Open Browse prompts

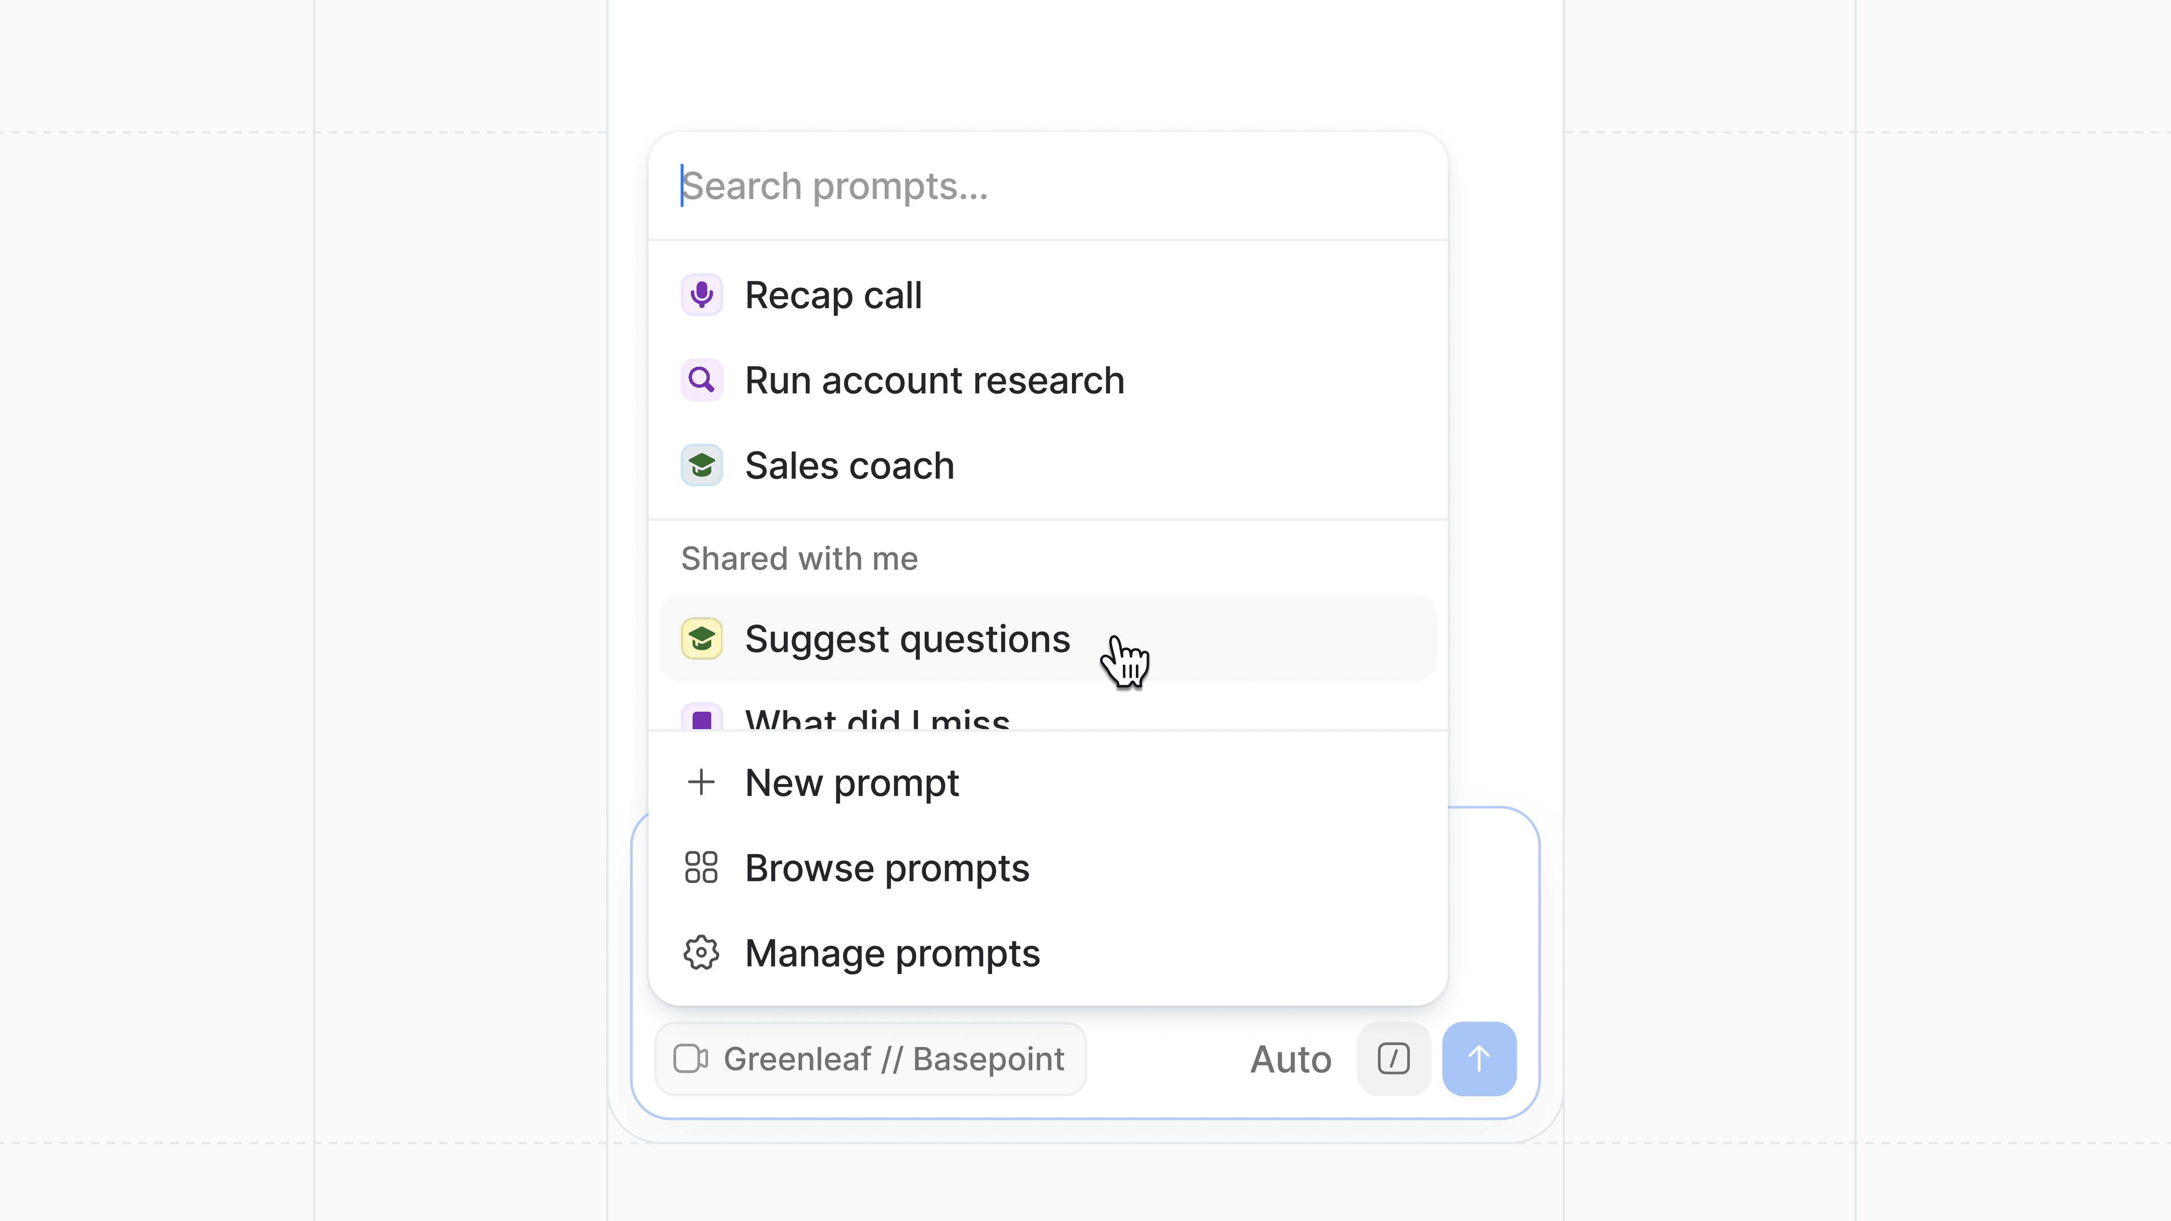886,869
